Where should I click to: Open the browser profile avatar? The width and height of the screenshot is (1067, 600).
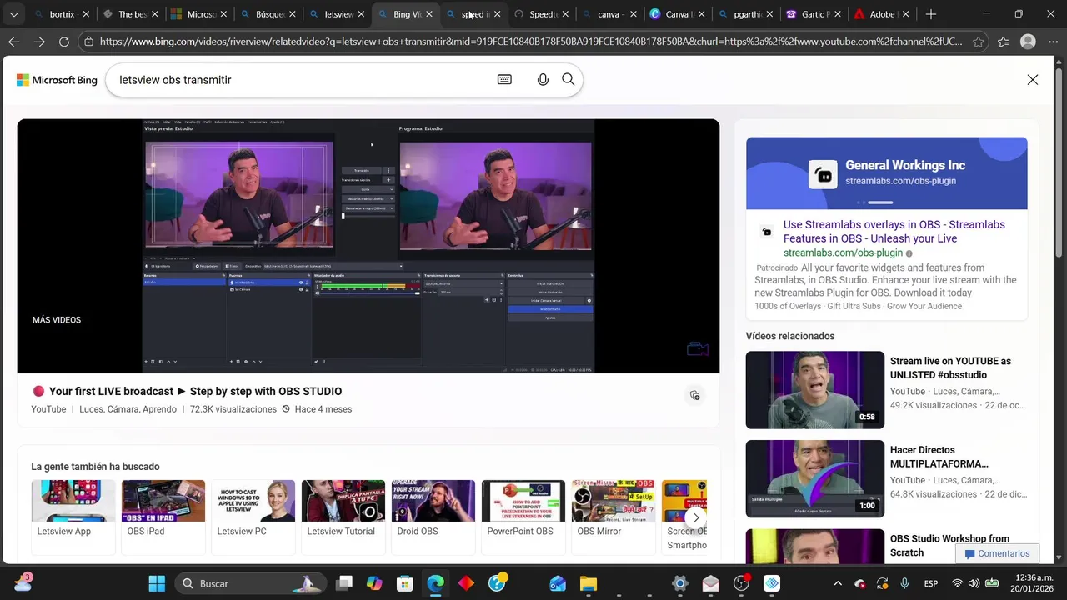coord(1029,42)
